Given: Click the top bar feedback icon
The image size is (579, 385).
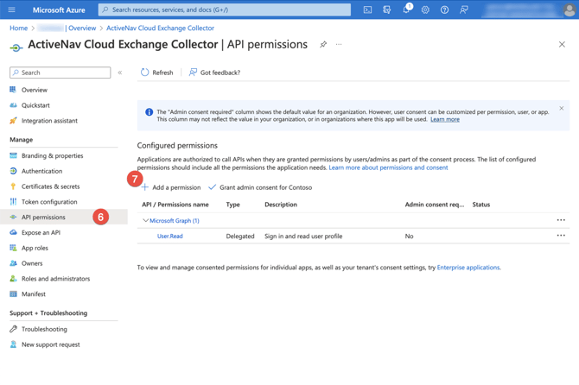Looking at the screenshot, I should [x=464, y=10].
